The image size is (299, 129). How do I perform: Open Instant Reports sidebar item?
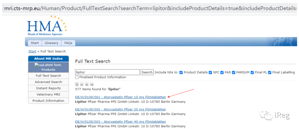coord(48,88)
